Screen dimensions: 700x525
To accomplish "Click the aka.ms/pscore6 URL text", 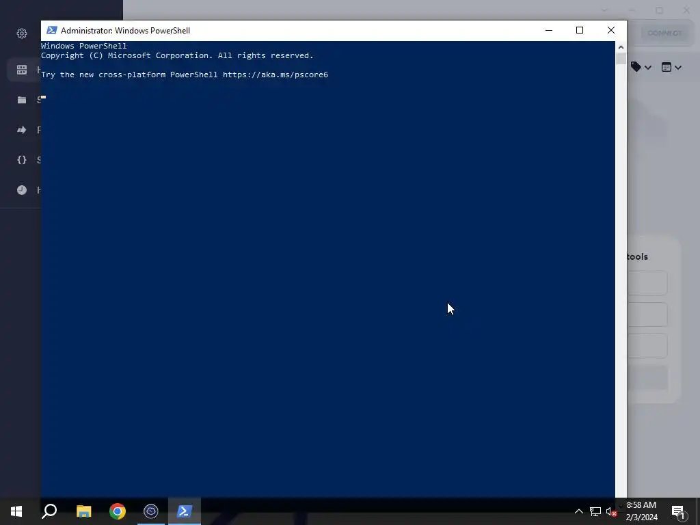I will [x=275, y=75].
